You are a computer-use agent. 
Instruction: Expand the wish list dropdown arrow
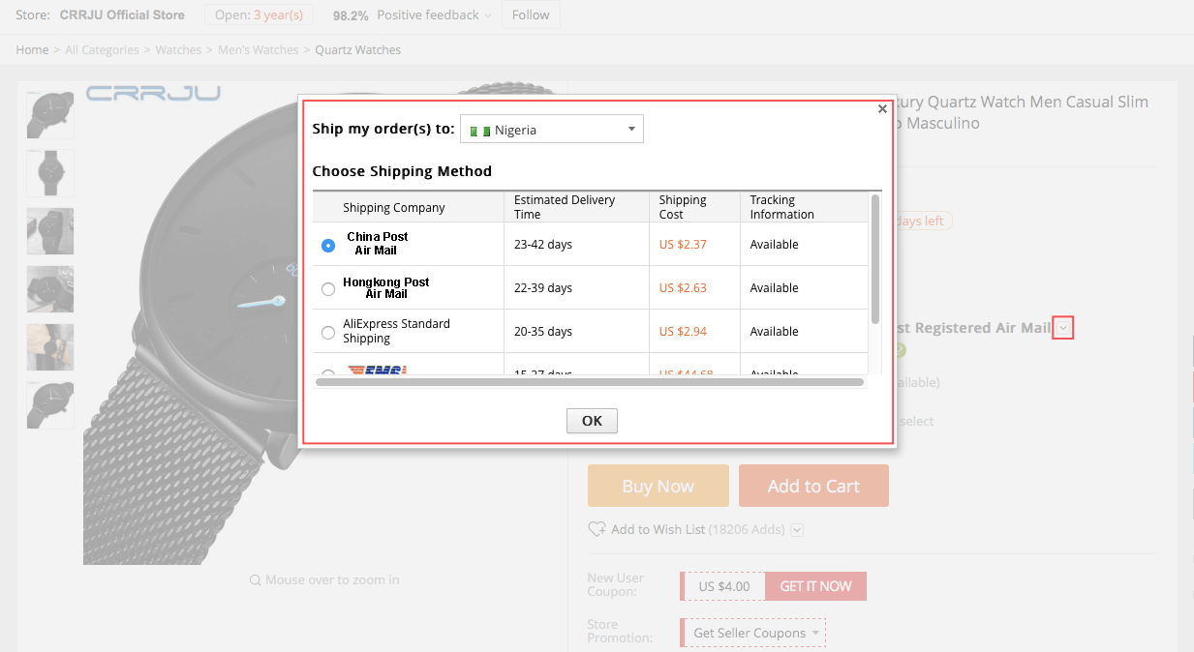[x=797, y=530]
